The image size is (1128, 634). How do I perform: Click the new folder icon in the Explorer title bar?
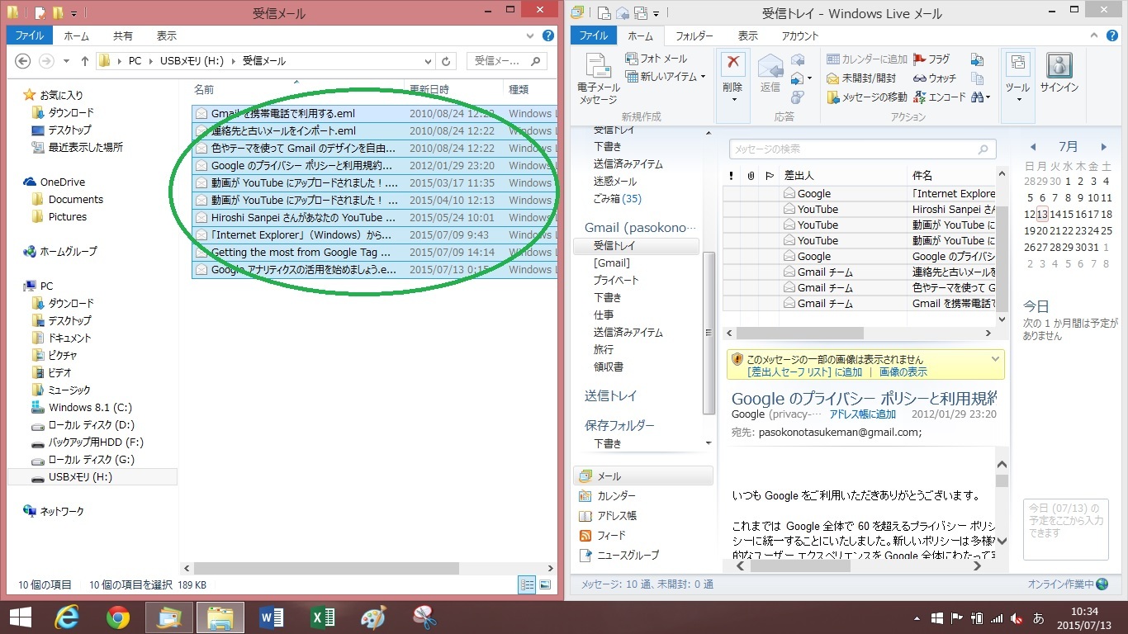pos(57,13)
